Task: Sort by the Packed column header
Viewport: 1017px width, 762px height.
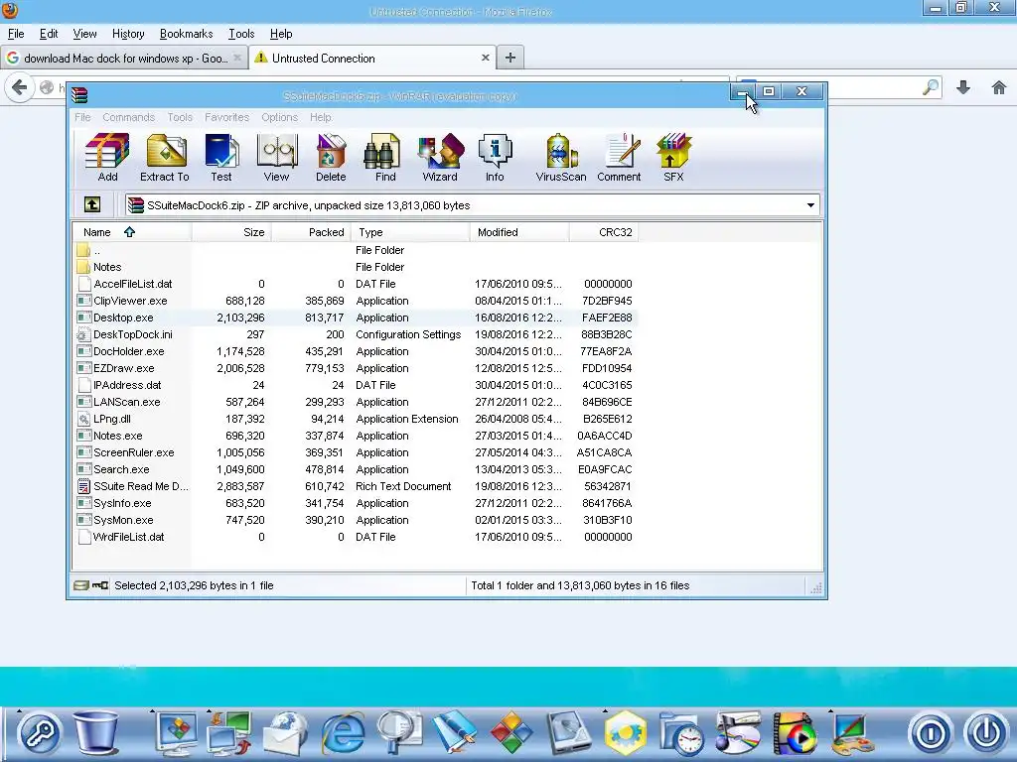Action: click(311, 232)
